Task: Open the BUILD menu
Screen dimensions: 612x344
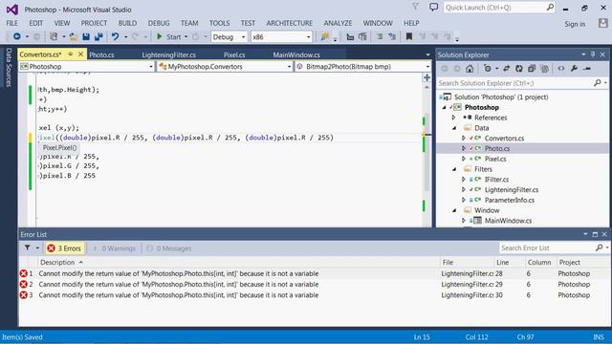Action: [127, 23]
